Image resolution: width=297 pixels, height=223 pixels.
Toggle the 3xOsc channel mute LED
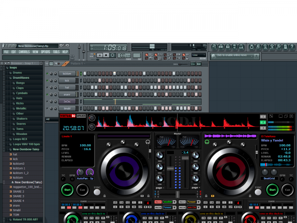(47, 101)
